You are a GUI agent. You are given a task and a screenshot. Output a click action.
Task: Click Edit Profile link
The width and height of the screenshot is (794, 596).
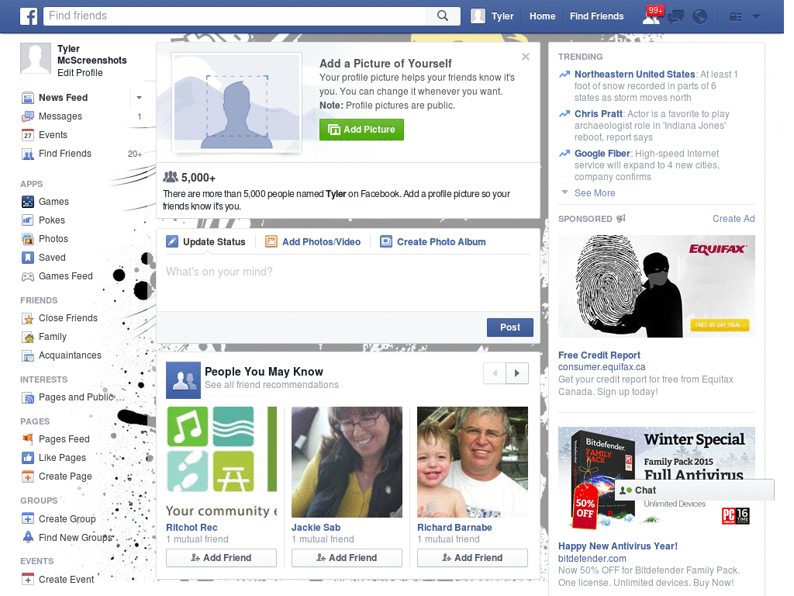pyautogui.click(x=80, y=73)
